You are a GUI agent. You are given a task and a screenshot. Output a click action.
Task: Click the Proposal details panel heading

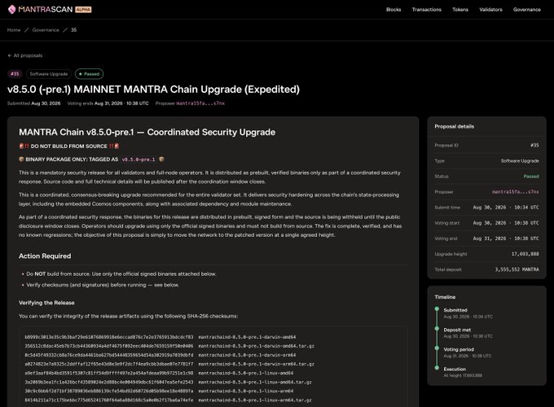(x=455, y=126)
